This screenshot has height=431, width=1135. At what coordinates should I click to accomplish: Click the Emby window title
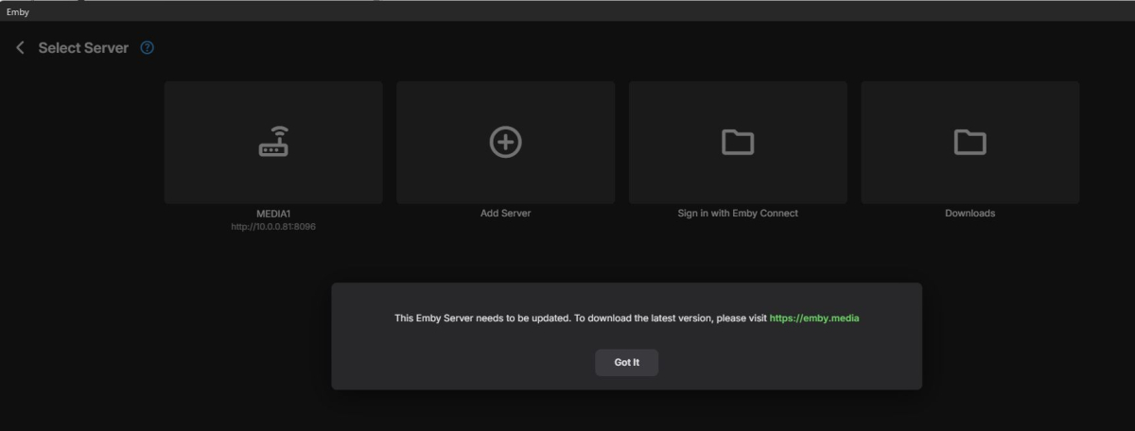[x=18, y=11]
